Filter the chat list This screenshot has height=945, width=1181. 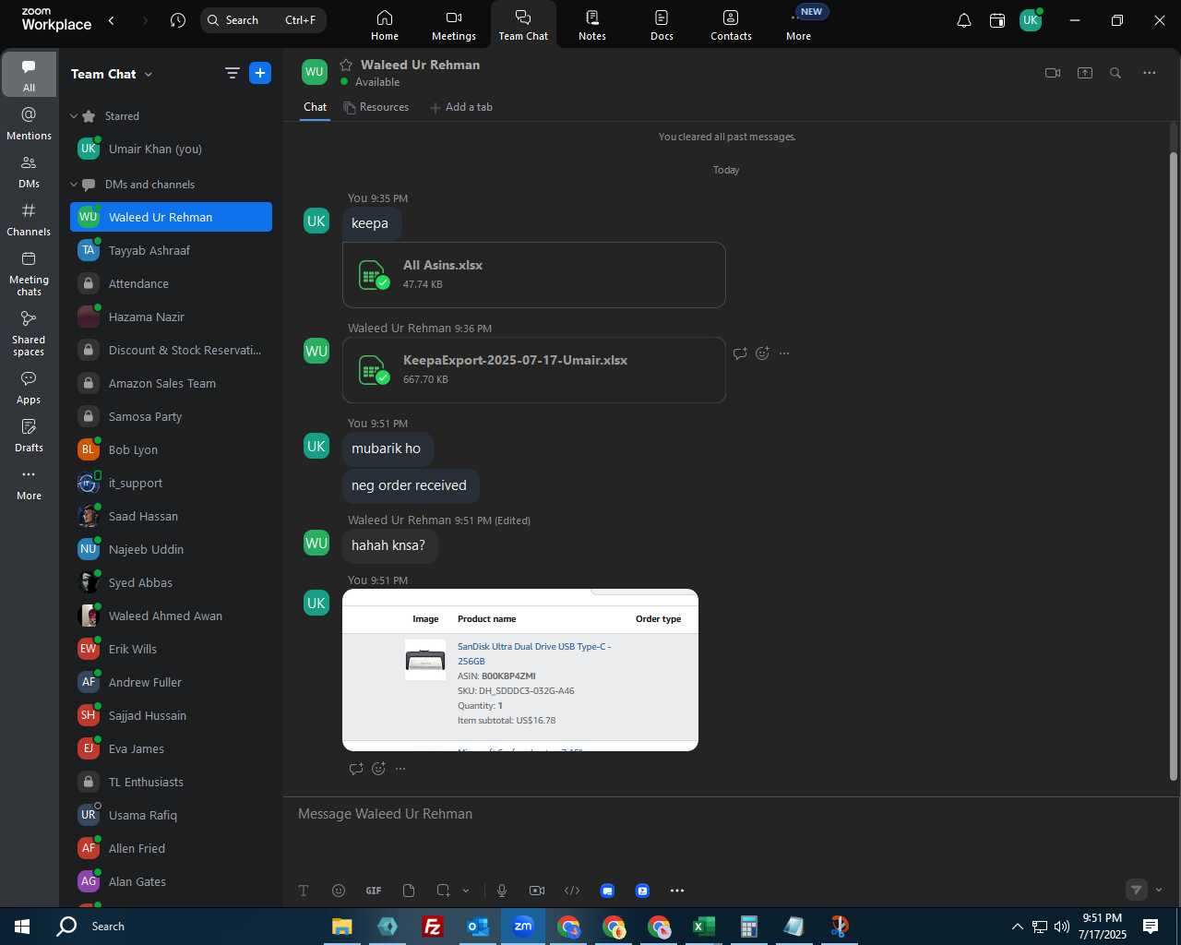coord(233,73)
